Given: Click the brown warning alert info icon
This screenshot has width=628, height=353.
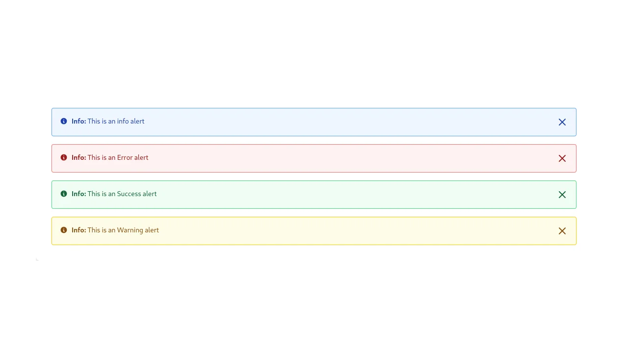Looking at the screenshot, I should click(64, 230).
